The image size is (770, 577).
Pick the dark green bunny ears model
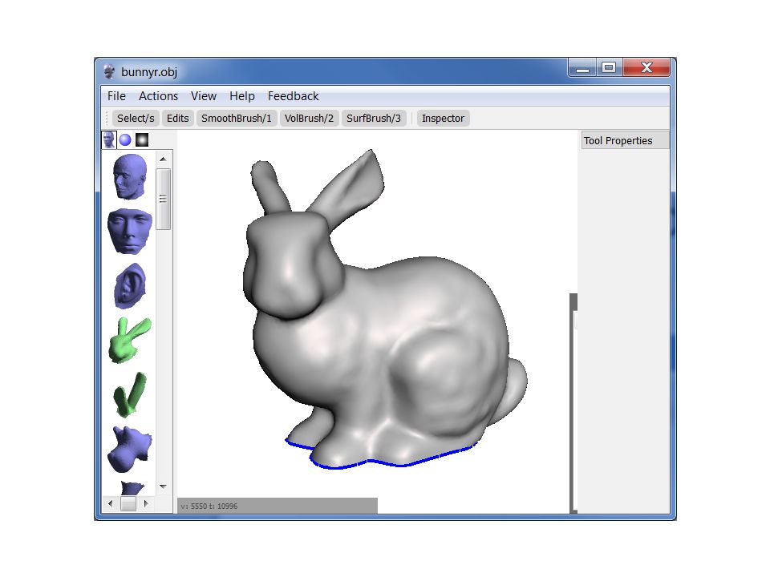(130, 394)
